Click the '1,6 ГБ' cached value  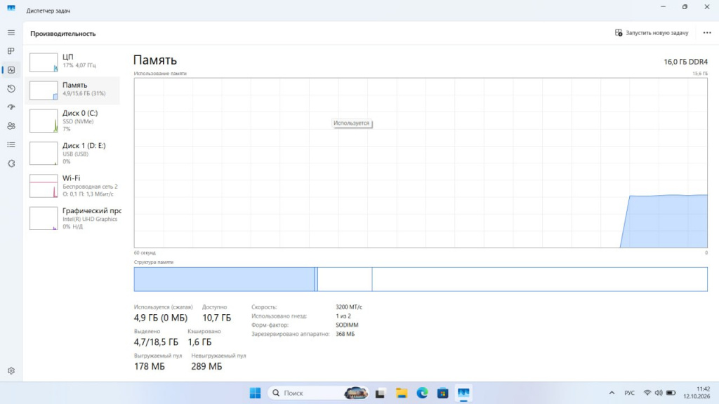coord(199,342)
